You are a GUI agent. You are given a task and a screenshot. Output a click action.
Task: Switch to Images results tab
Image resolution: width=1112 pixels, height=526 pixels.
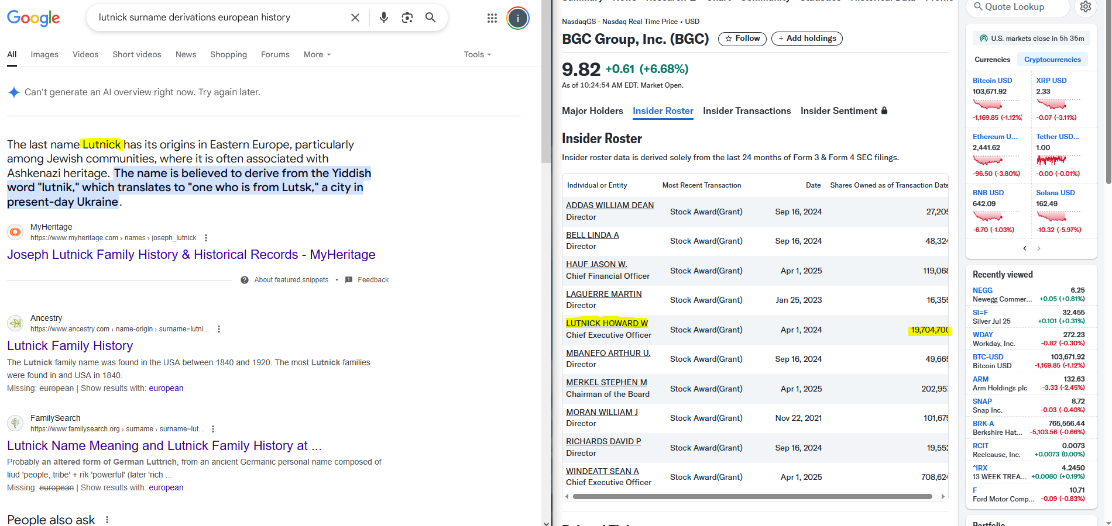(44, 54)
